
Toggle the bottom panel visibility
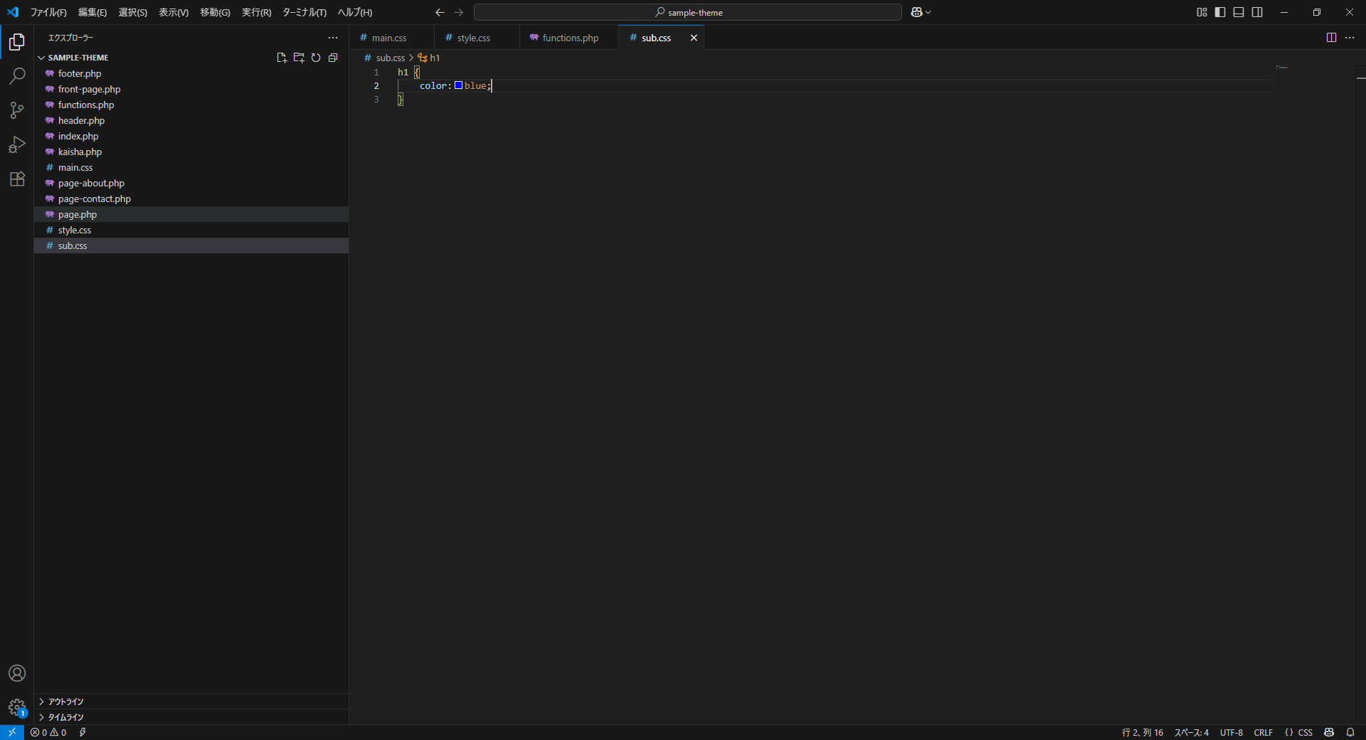(x=1239, y=12)
